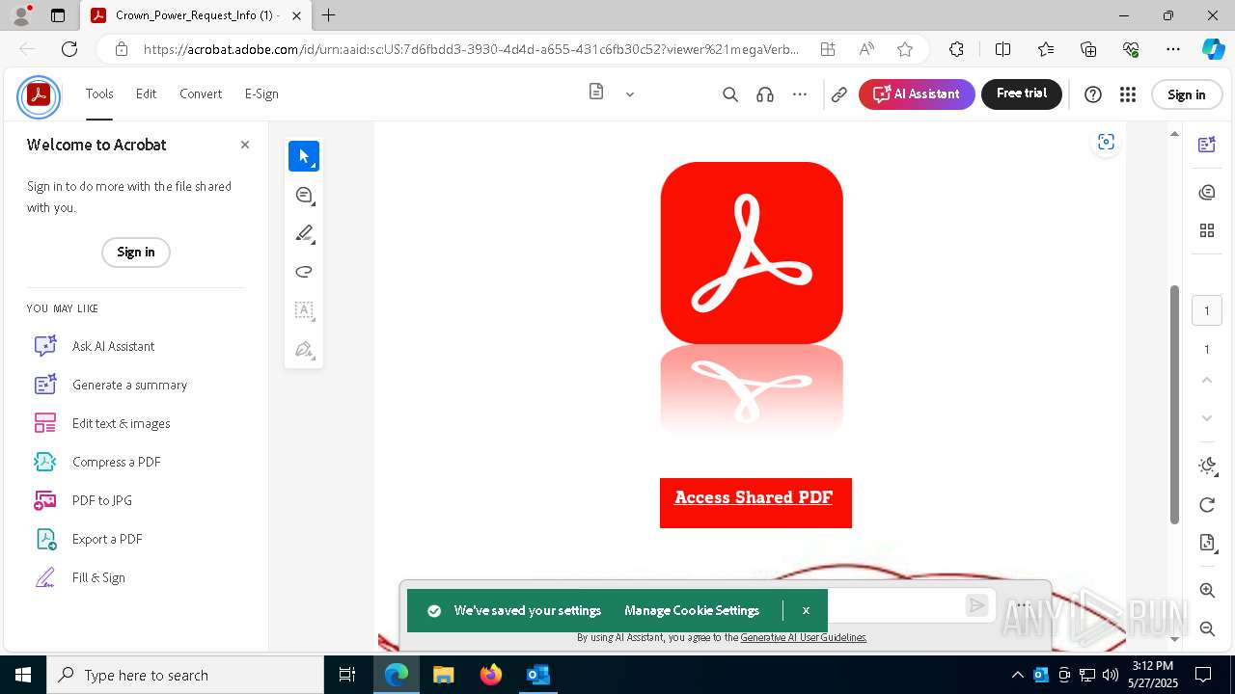Image resolution: width=1235 pixels, height=694 pixels.
Task: Select the arrow selection tool
Action: tap(304, 156)
